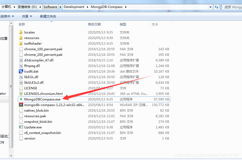Expand the arrow after Development in path
The image size is (242, 160).
click(87, 7)
